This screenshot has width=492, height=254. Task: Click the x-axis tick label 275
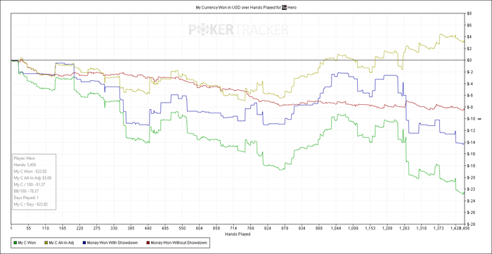click(97, 229)
